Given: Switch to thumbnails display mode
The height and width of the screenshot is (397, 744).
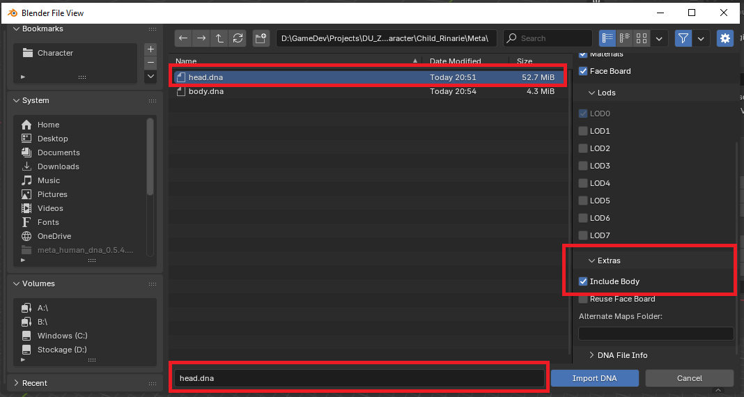Looking at the screenshot, I should (642, 38).
